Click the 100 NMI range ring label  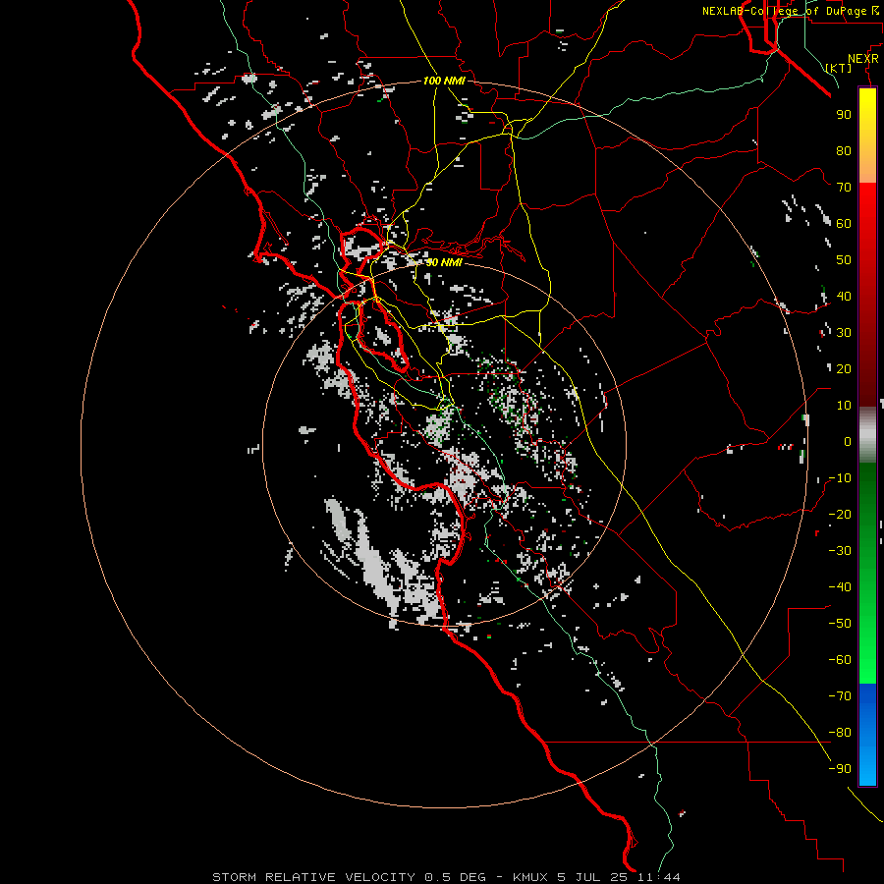[x=444, y=81]
